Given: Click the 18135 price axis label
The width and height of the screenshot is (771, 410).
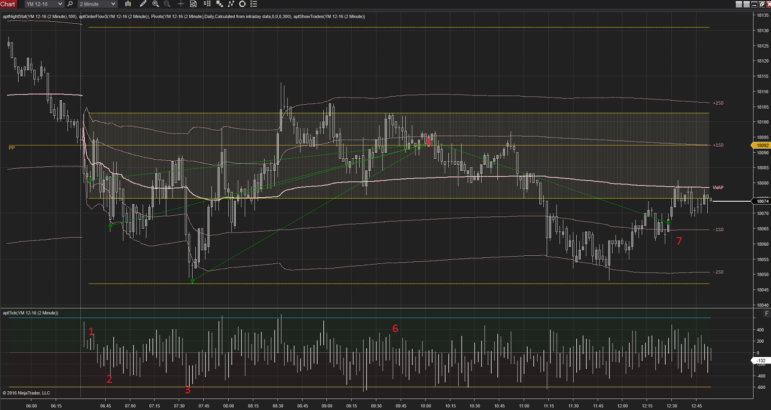Looking at the screenshot, I should pos(762,15).
